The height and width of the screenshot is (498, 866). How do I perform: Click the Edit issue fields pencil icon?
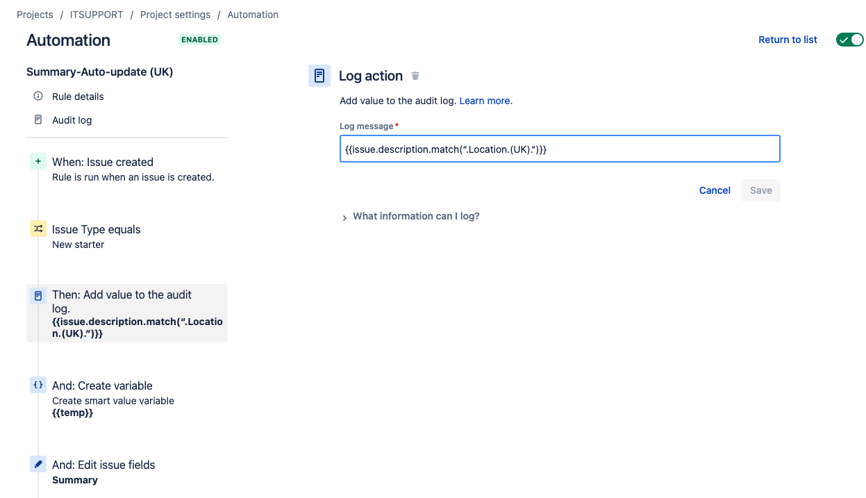[x=38, y=464]
